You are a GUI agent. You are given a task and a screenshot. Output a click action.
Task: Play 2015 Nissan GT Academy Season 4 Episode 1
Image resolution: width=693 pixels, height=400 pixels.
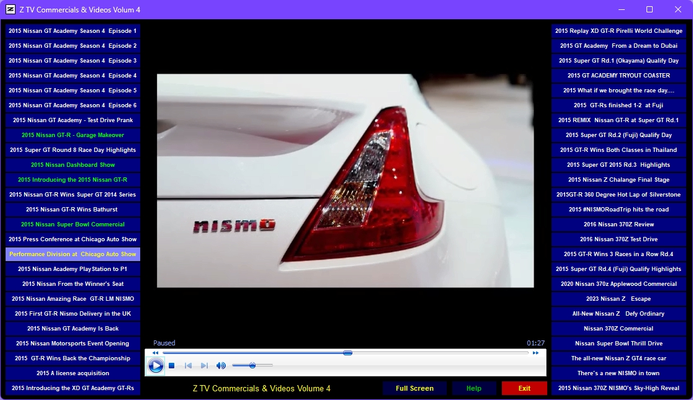click(x=73, y=31)
